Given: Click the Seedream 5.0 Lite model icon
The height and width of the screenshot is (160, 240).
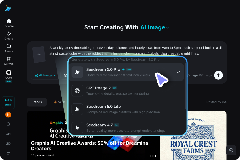Looking at the screenshot, I should click(x=77, y=109).
